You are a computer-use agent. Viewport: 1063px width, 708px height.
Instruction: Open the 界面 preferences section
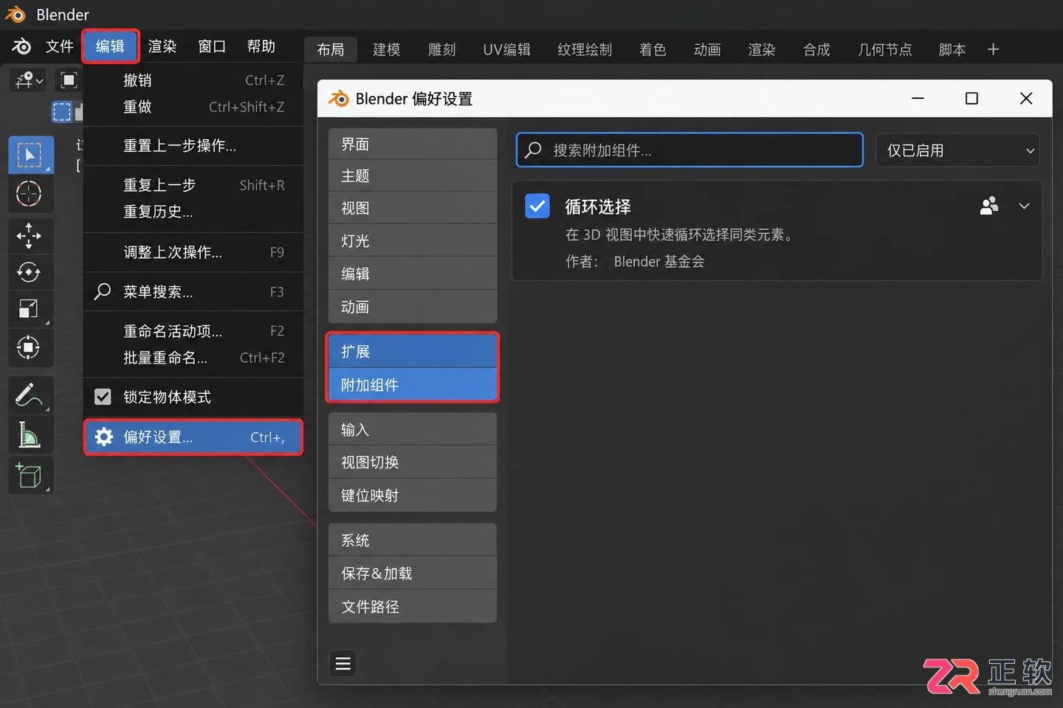point(413,144)
